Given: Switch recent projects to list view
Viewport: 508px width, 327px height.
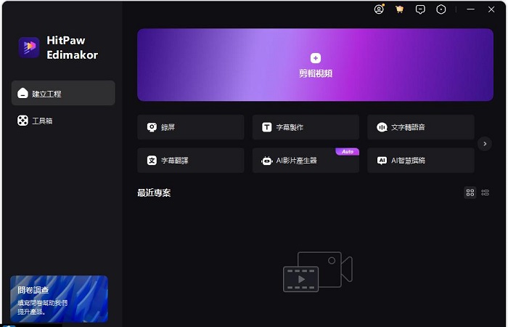Looking at the screenshot, I should 486,193.
